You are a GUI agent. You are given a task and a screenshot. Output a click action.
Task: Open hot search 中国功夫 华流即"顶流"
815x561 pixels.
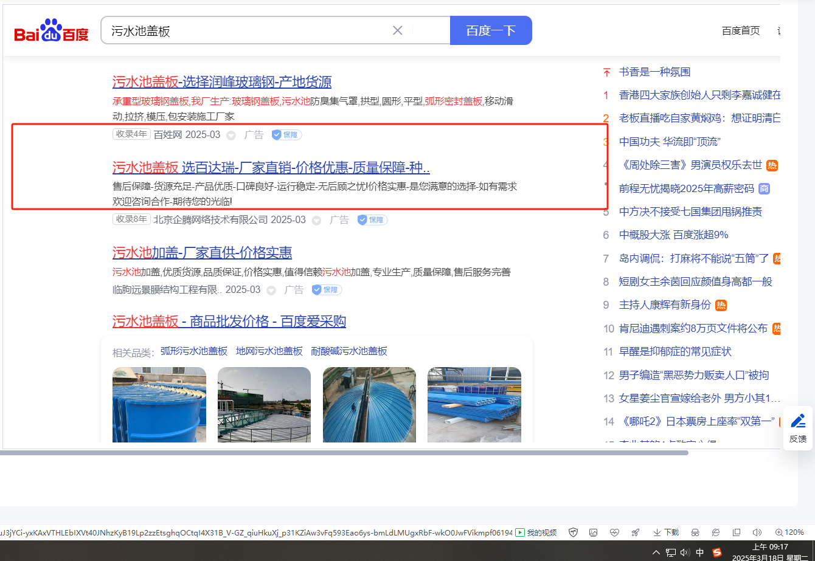click(670, 142)
